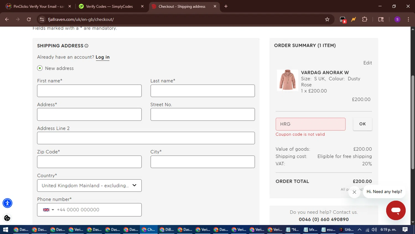Click the browser address bar URL

point(81,19)
